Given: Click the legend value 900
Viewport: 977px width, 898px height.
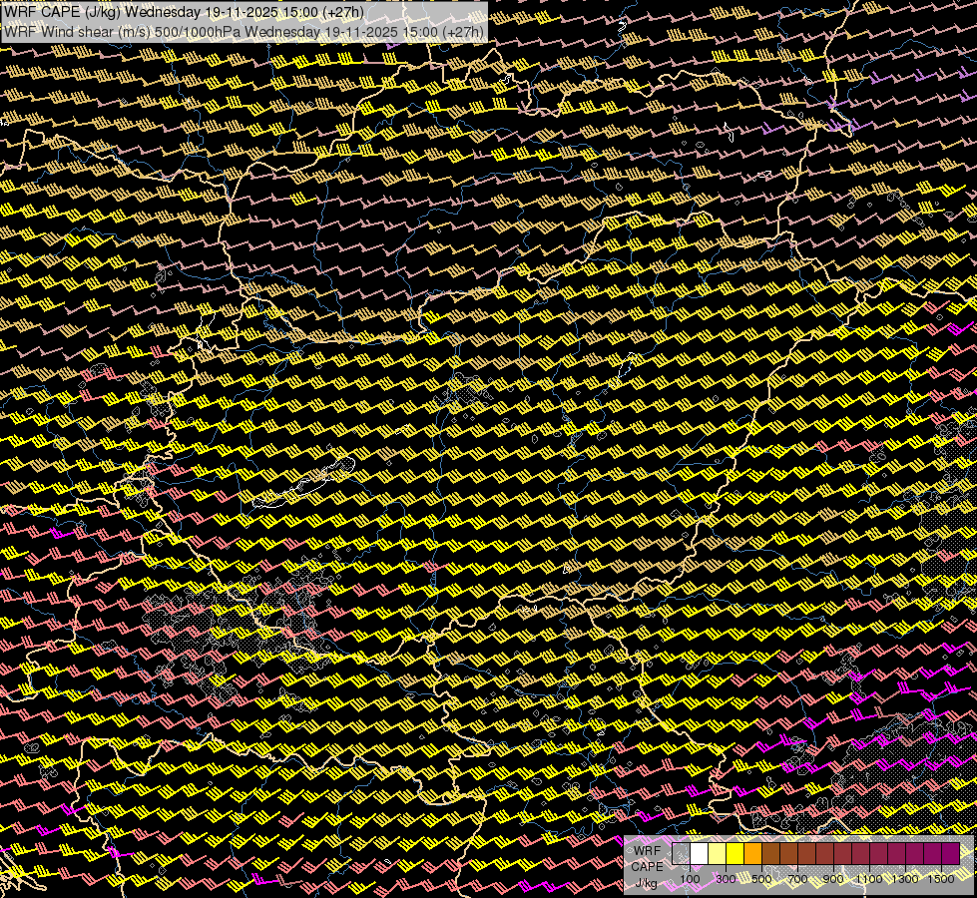Looking at the screenshot, I should [x=833, y=879].
